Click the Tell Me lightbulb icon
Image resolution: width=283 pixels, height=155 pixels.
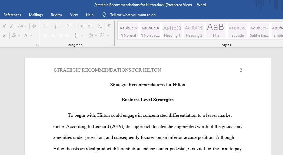pos(104,15)
